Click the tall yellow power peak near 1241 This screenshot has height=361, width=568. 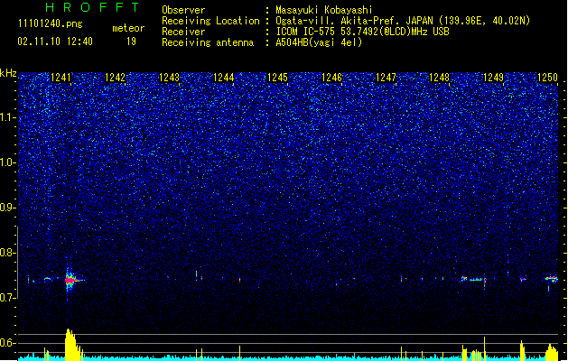tap(70, 344)
